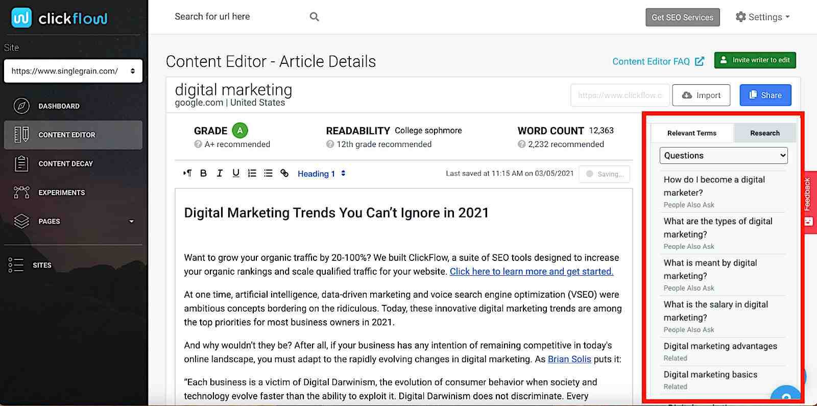Click the grade recommendation help icon
Image resolution: width=817 pixels, height=406 pixels.
198,145
